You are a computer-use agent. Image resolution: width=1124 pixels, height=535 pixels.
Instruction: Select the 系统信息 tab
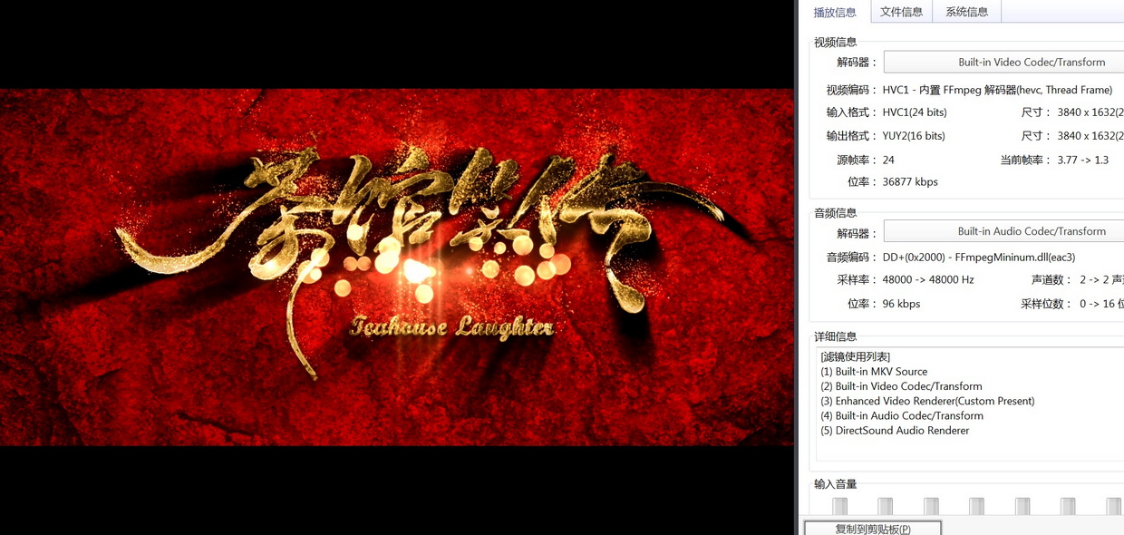tap(966, 12)
